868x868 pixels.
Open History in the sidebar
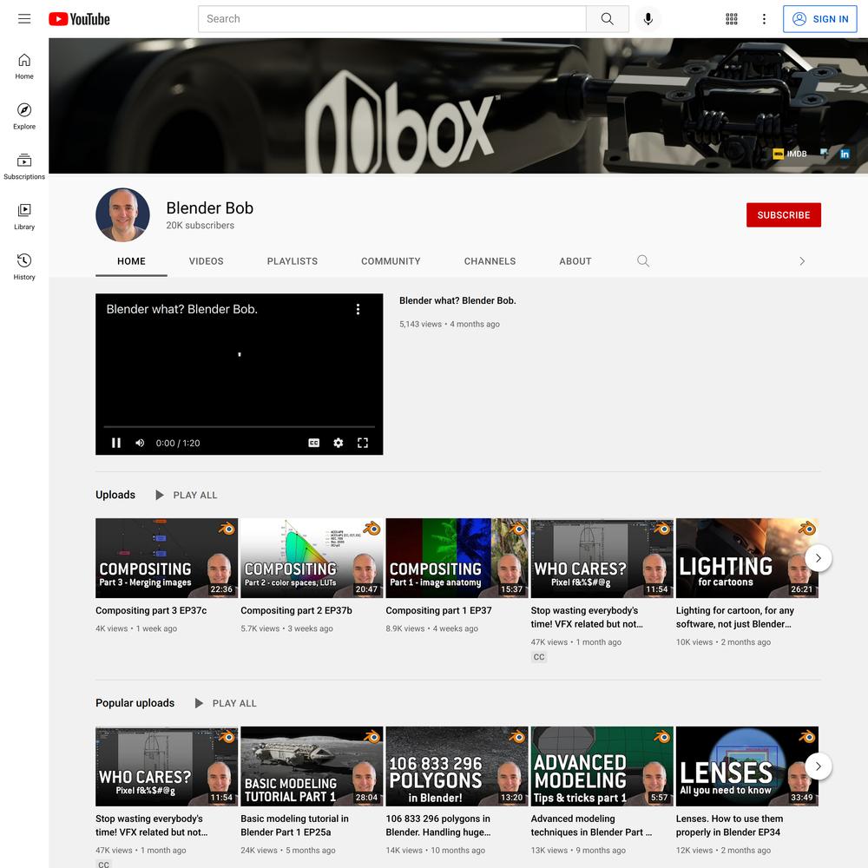(x=24, y=266)
